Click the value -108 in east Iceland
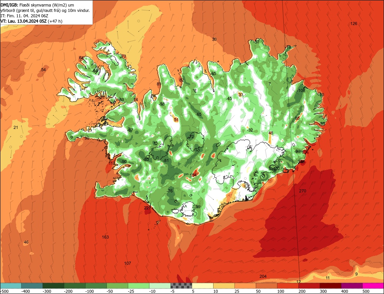 tap(301, 90)
